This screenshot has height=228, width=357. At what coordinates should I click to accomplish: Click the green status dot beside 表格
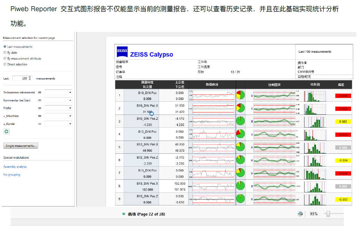coord(124,214)
